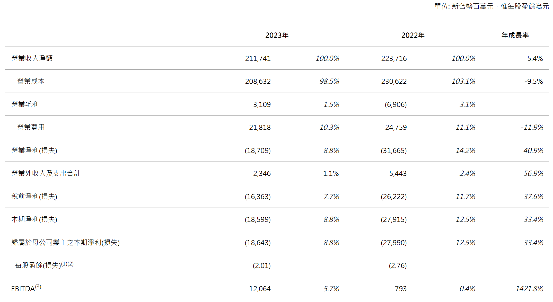This screenshot has height=302, width=553.
Task: Click the 2022年 column header
Action: [413, 35]
